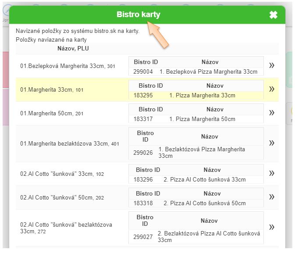Expand Margherita bezlaktózova 33cm with double-arrow

pos(271,143)
